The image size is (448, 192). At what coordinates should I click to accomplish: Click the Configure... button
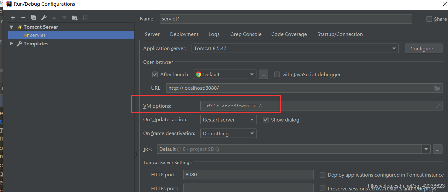pyautogui.click(x=424, y=48)
